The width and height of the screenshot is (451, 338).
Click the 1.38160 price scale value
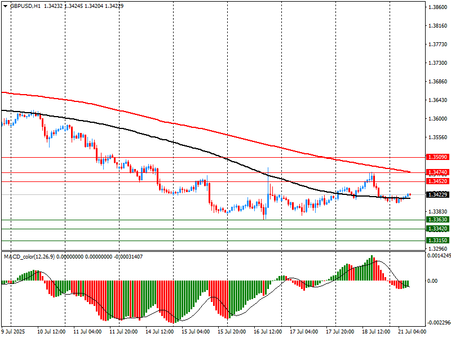438,26
